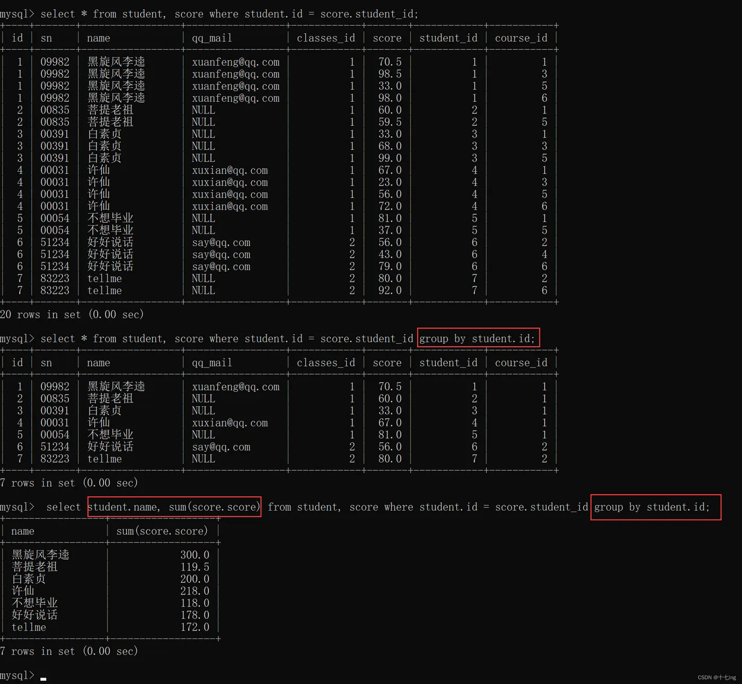The width and height of the screenshot is (742, 684).
Task: Click the 92.0 score value
Action: click(390, 291)
